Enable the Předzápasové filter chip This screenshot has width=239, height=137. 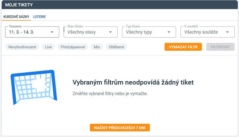pyautogui.click(x=73, y=47)
